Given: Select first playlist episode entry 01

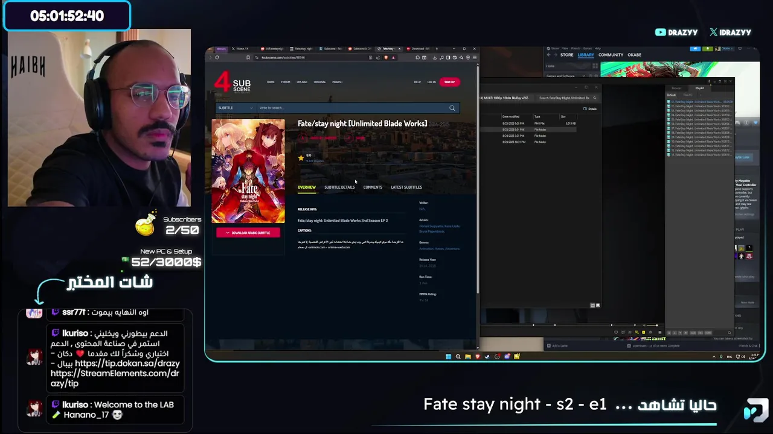Looking at the screenshot, I should pos(699,102).
